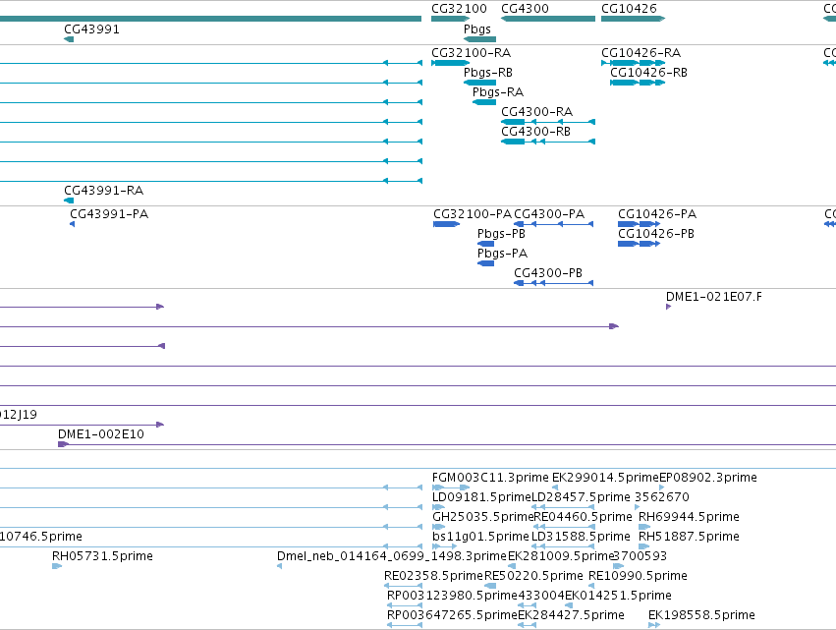Click the Pbgs-RA transcript label

click(498, 92)
